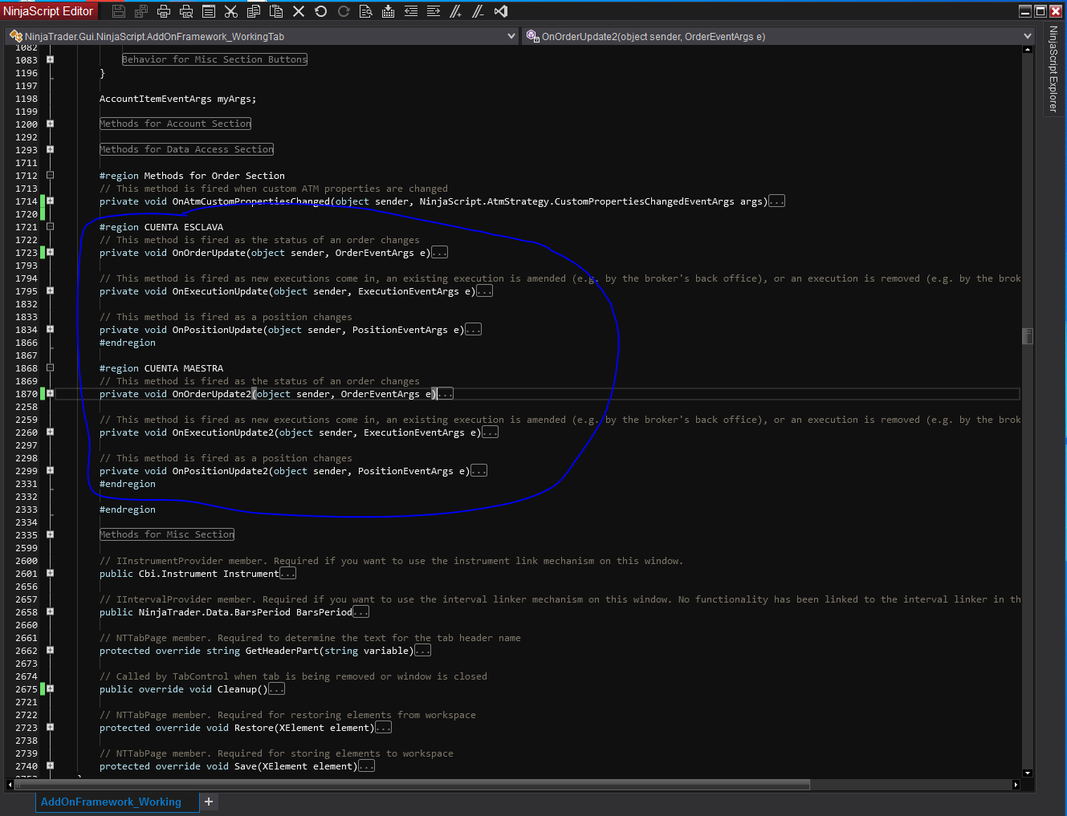The width and height of the screenshot is (1067, 816).
Task: Click the NinjaScript Editor window title
Action: point(49,11)
